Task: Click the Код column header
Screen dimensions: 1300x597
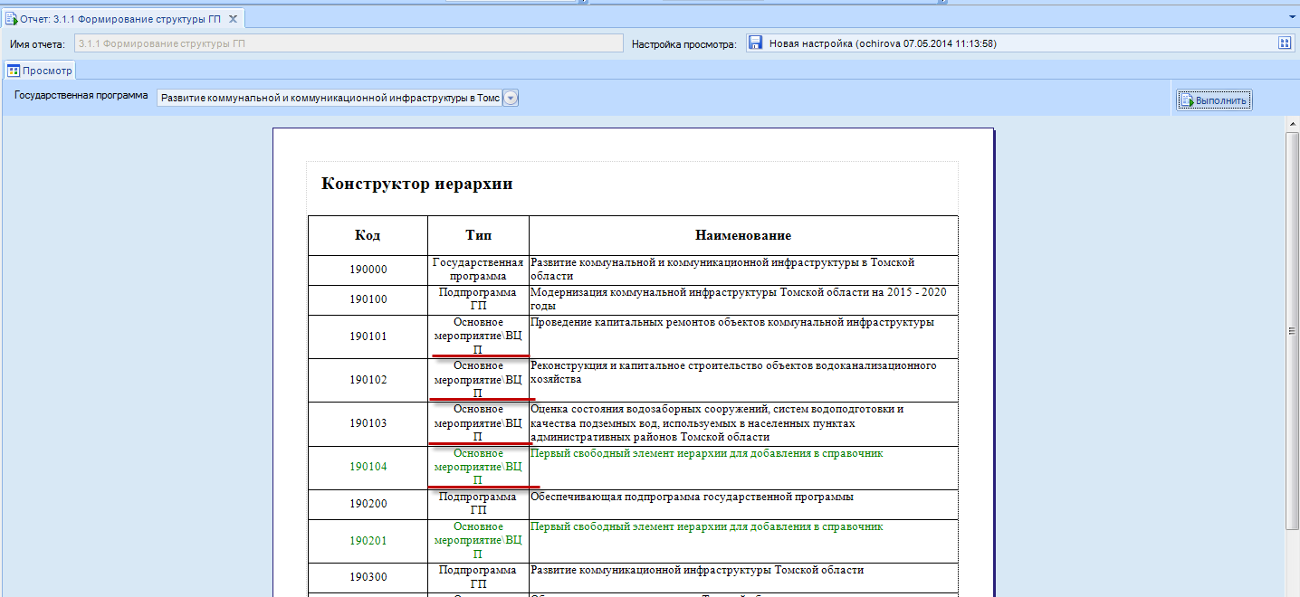Action: [x=368, y=235]
